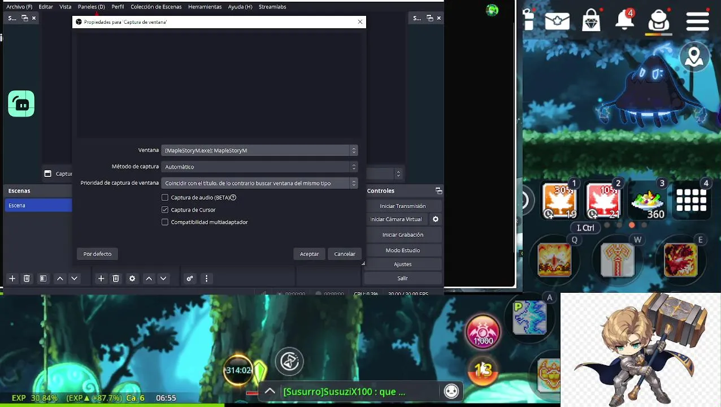Open virtual camera settings gear
This screenshot has width=721, height=407.
pos(436,219)
